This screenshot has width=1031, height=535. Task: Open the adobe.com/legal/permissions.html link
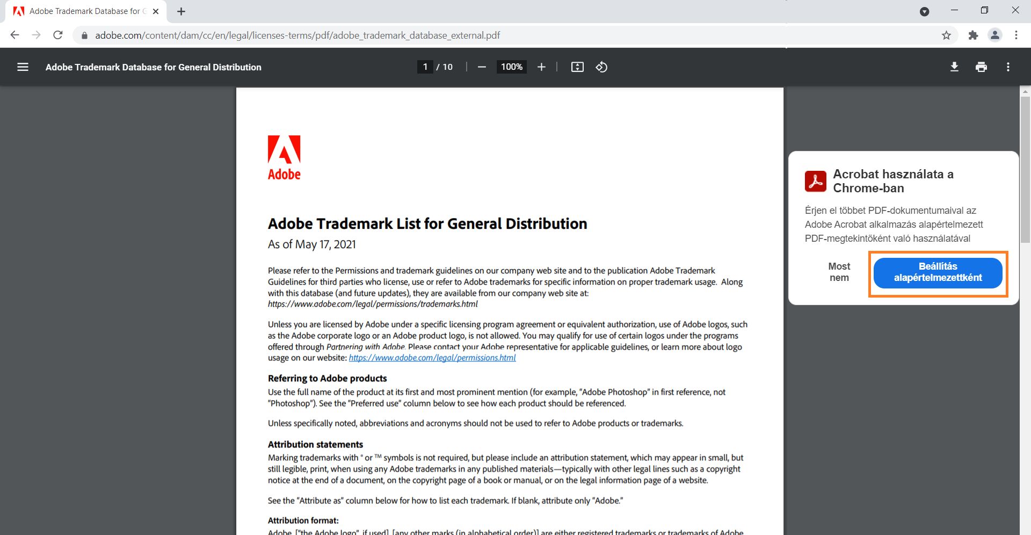tap(432, 357)
